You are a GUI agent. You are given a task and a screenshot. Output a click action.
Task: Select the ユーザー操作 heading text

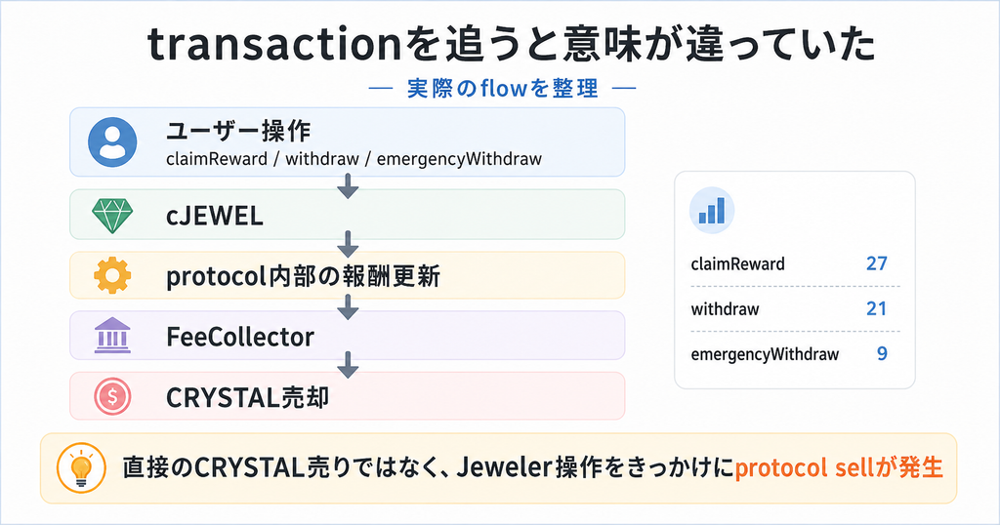(x=238, y=131)
